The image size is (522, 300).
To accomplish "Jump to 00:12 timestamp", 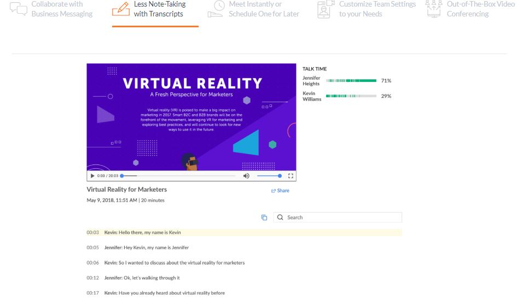I will point(92,278).
